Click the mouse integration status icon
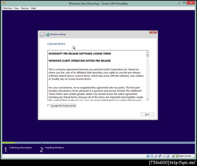This screenshot has height=166, width=197. 173,156
